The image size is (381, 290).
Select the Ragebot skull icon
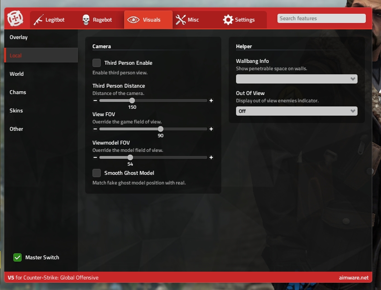(x=86, y=20)
